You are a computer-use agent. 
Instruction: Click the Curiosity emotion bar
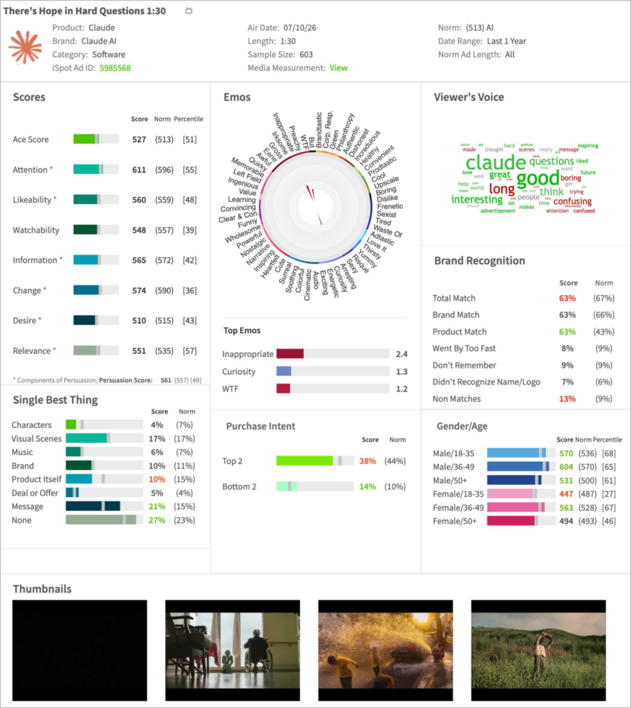[x=333, y=371]
